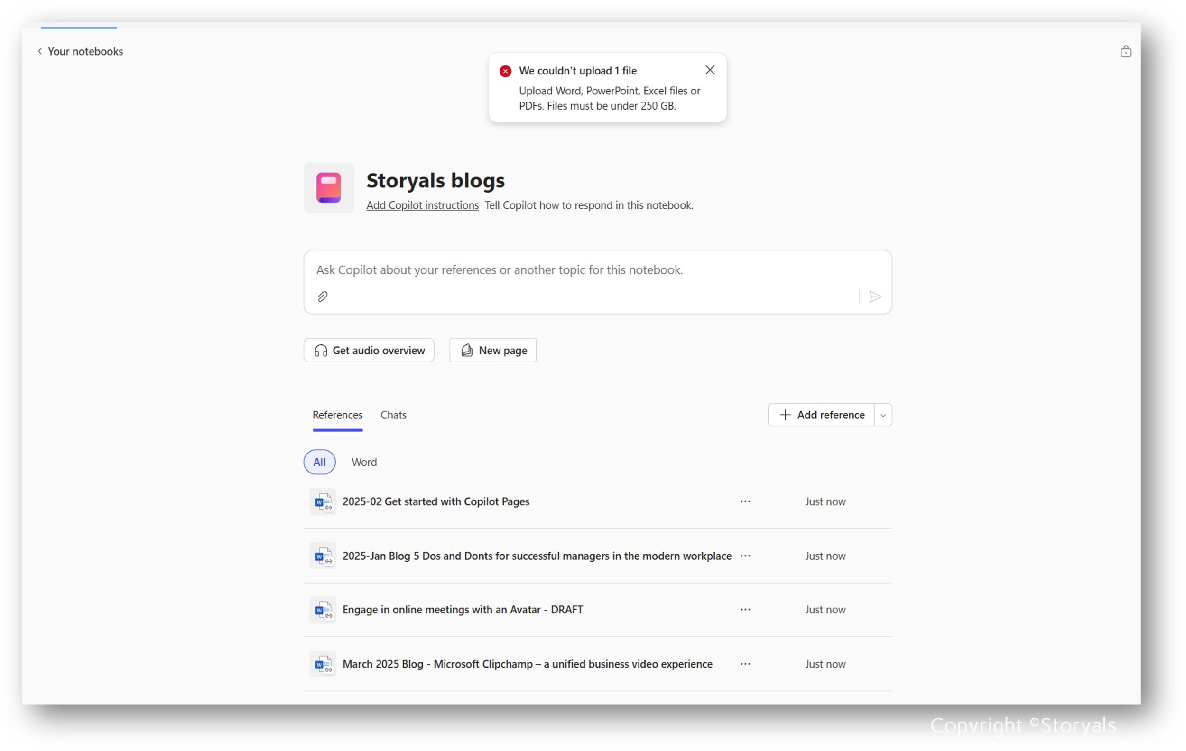1186x751 pixels.
Task: Select the headphones audio overview icon
Action: (x=321, y=350)
